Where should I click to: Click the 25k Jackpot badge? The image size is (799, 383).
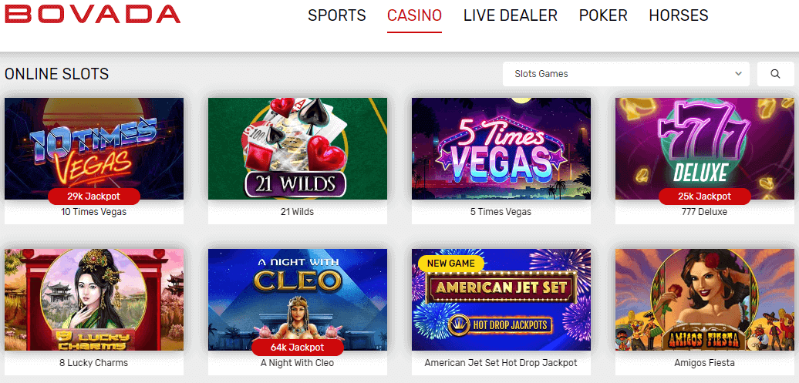tap(705, 196)
